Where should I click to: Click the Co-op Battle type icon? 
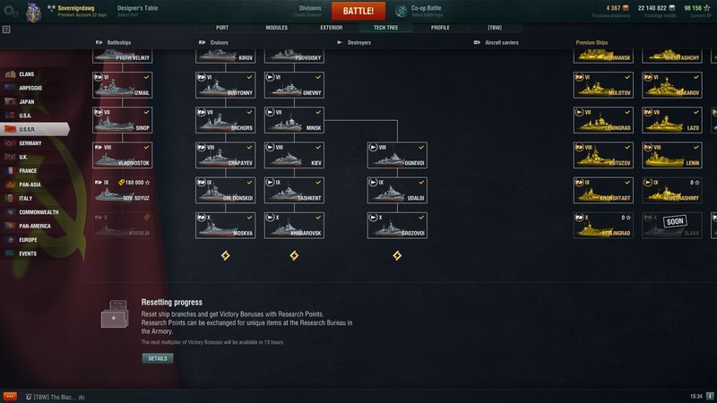[x=401, y=11]
